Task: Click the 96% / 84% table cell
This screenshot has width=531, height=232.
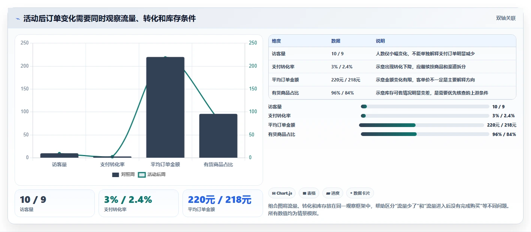Action: click(x=343, y=93)
